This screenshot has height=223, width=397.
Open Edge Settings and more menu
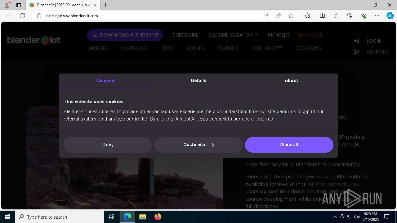click(377, 16)
